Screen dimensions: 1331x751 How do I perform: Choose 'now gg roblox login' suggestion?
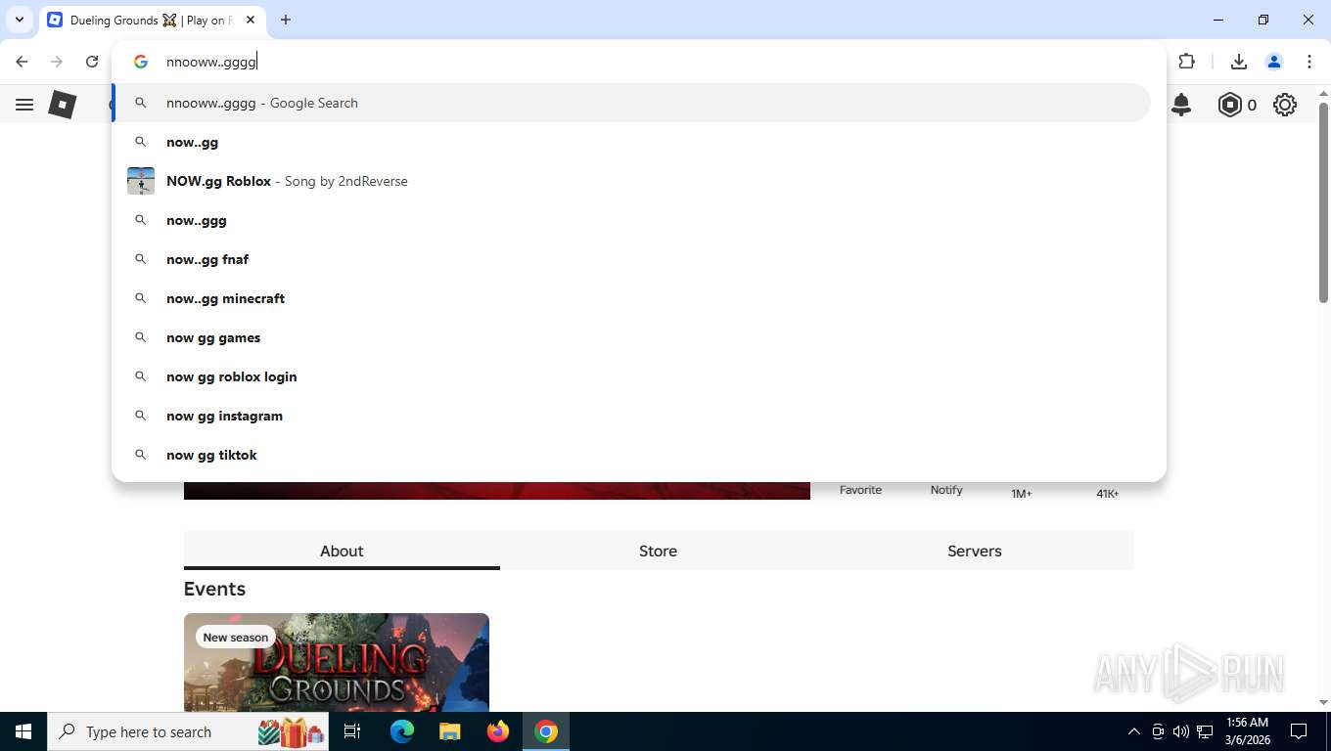point(631,376)
